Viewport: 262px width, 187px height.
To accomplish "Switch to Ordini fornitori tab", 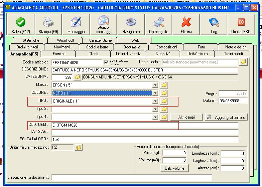I will pos(27,47).
